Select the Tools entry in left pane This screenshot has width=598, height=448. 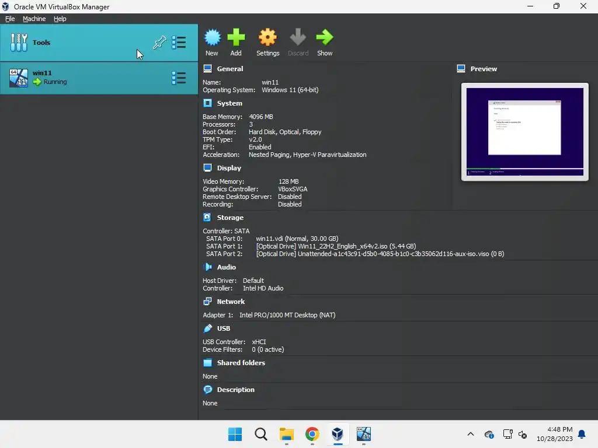[x=99, y=42]
